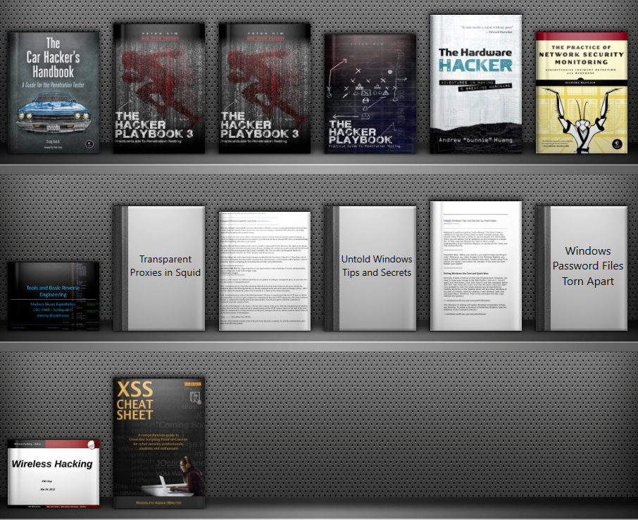Select the gray Untold Windows Tips and Secrets book

[x=370, y=268]
